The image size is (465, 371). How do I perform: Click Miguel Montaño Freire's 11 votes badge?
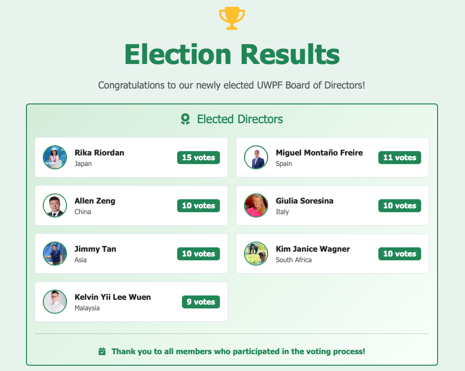(400, 157)
